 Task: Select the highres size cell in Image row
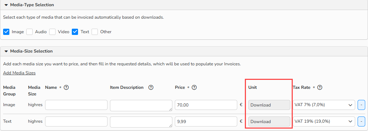(35, 105)
